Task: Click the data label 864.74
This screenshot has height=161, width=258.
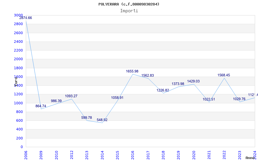Action: [41, 106]
